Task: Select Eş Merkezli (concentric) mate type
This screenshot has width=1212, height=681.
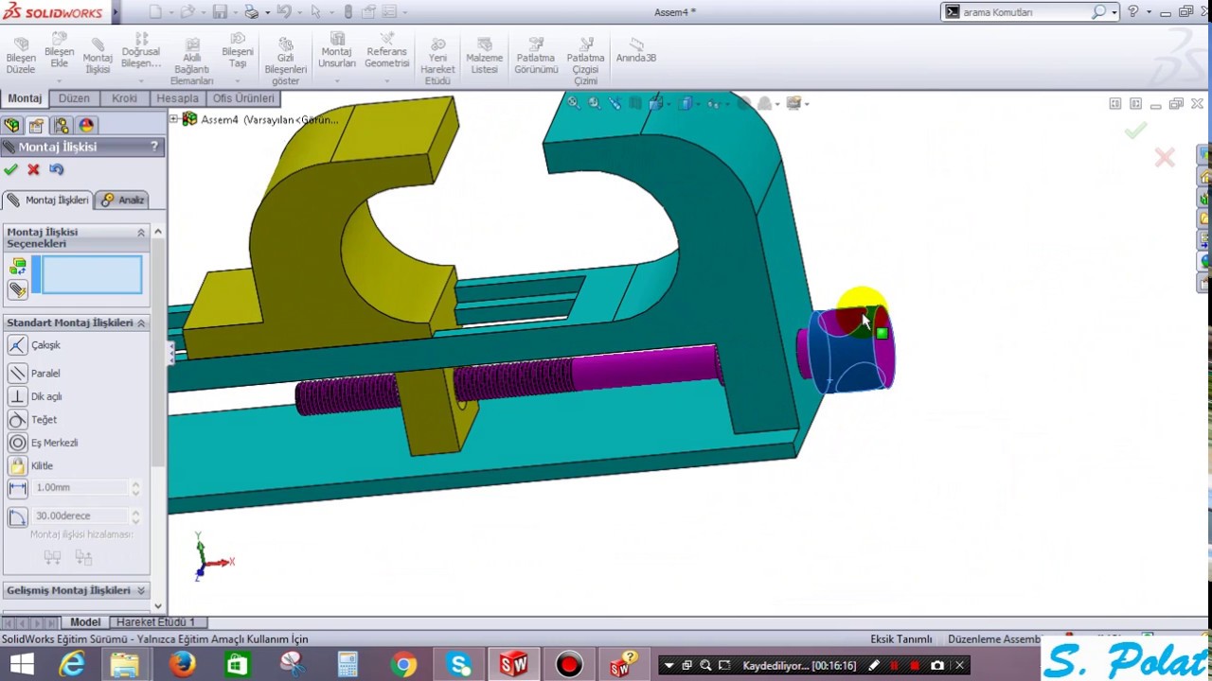Action: coord(44,443)
